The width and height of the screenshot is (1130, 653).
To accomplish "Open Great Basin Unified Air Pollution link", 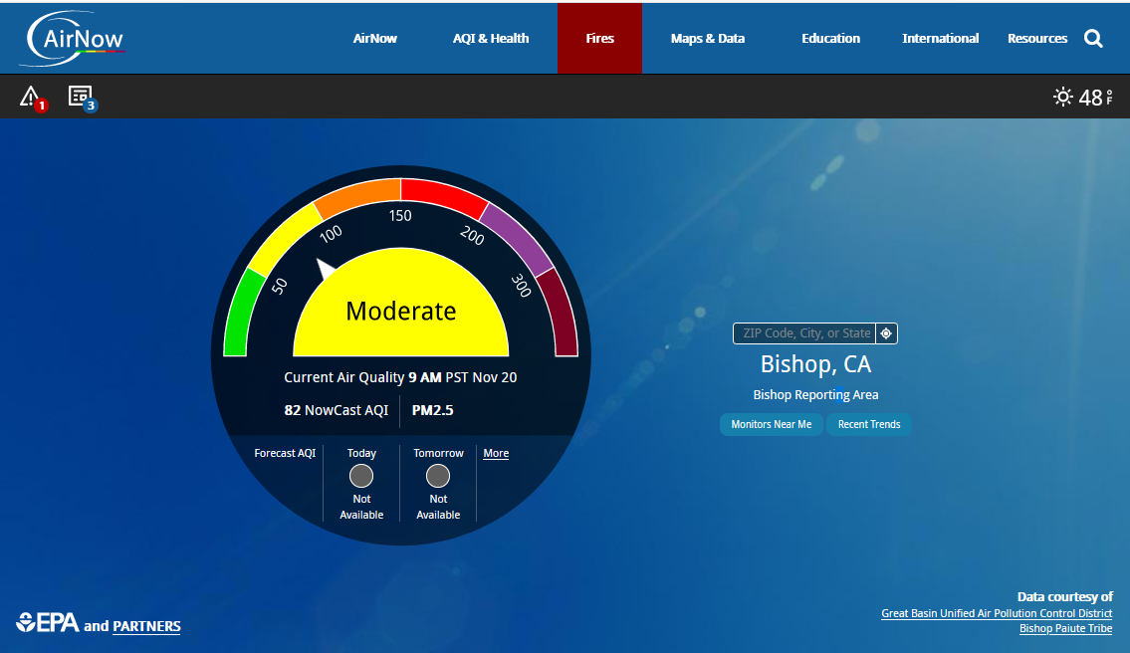I will (997, 613).
